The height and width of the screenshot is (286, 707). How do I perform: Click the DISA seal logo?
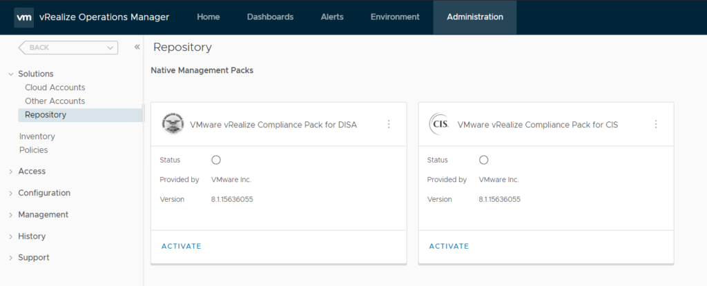(x=173, y=124)
